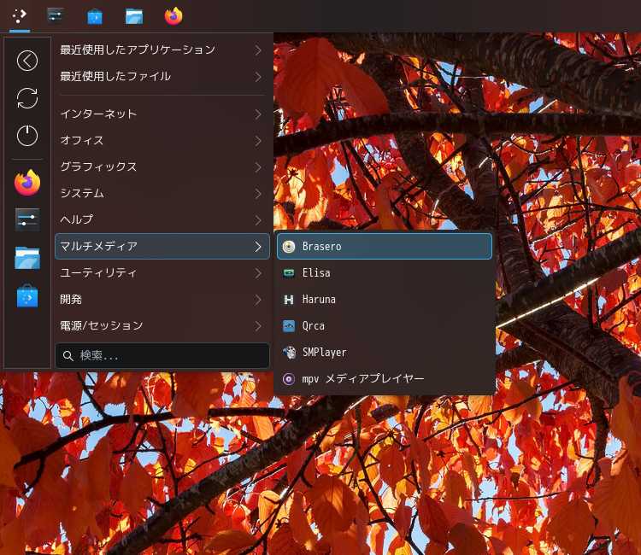Click the Brasero disc icon

click(x=289, y=247)
